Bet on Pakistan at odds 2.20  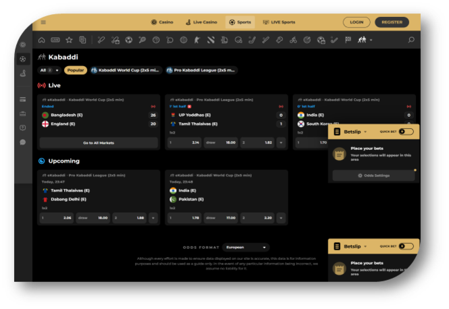click(257, 218)
